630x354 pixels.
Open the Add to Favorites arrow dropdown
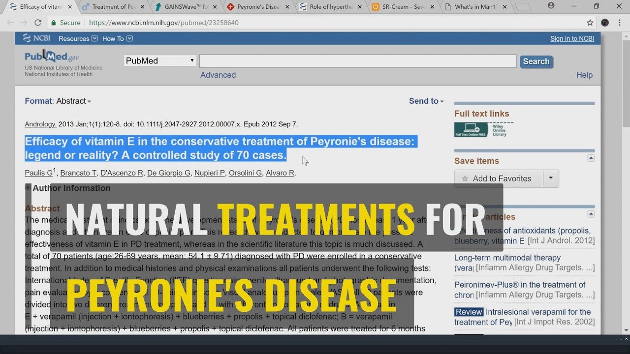point(551,178)
